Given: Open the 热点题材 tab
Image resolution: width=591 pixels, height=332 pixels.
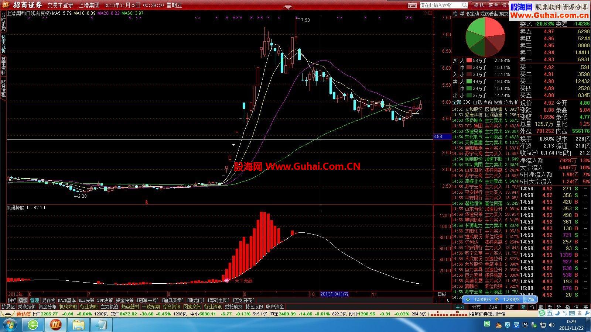Looking at the screenshot, I should 130,307.
